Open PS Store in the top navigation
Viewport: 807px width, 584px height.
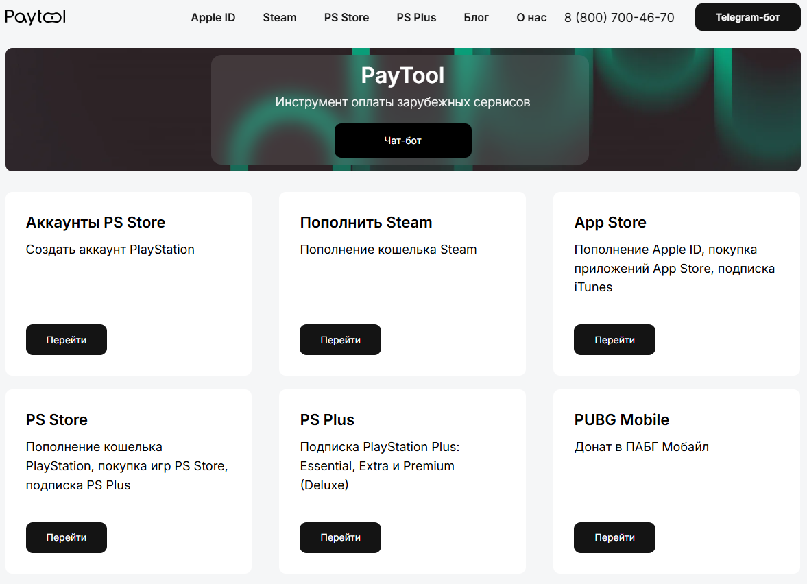346,18
